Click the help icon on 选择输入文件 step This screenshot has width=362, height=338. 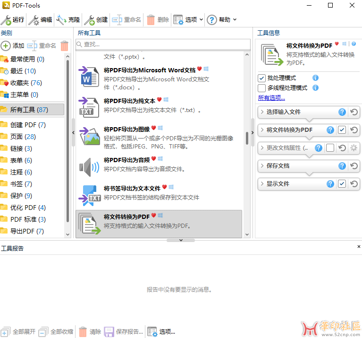[x=342, y=112]
